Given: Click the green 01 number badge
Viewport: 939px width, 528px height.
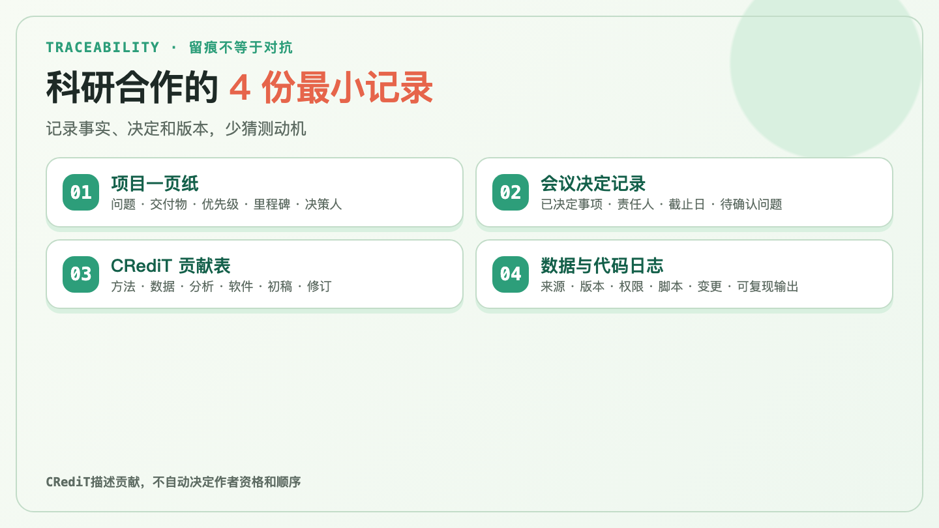Looking at the screenshot, I should (x=81, y=192).
